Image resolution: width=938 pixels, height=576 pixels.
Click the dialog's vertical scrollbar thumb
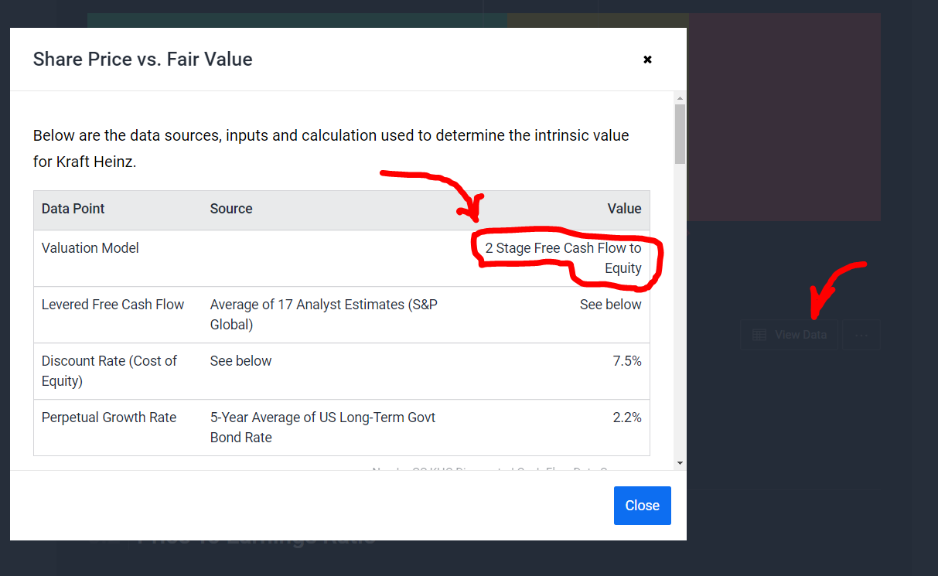coord(680,134)
